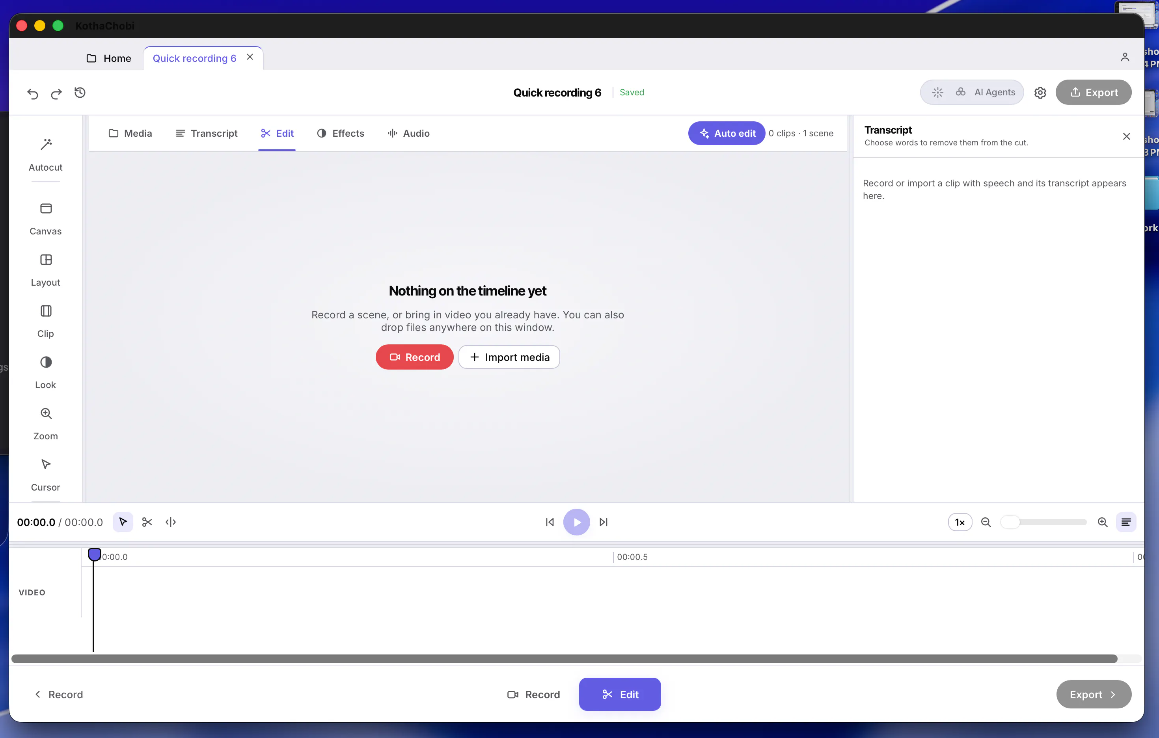The image size is (1159, 738).
Task: Click the purple Auto edit button
Action: 727,133
